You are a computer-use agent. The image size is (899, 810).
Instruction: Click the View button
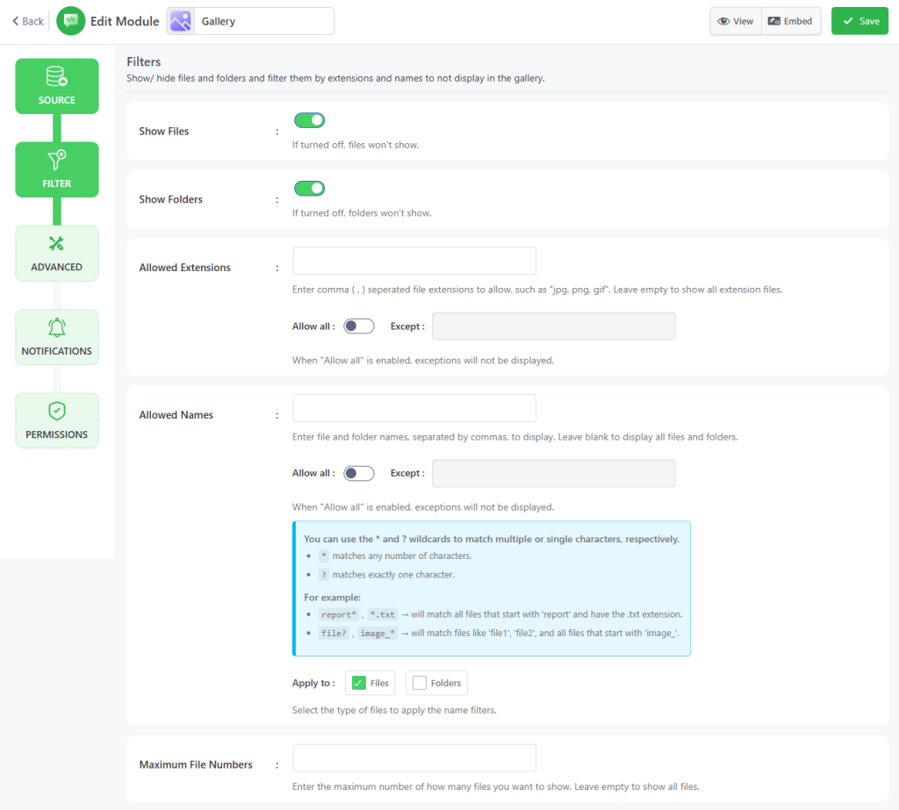[x=736, y=21]
